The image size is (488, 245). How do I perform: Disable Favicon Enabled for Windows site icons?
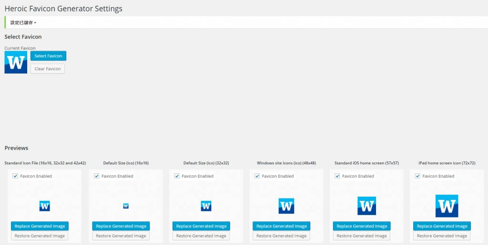click(257, 176)
